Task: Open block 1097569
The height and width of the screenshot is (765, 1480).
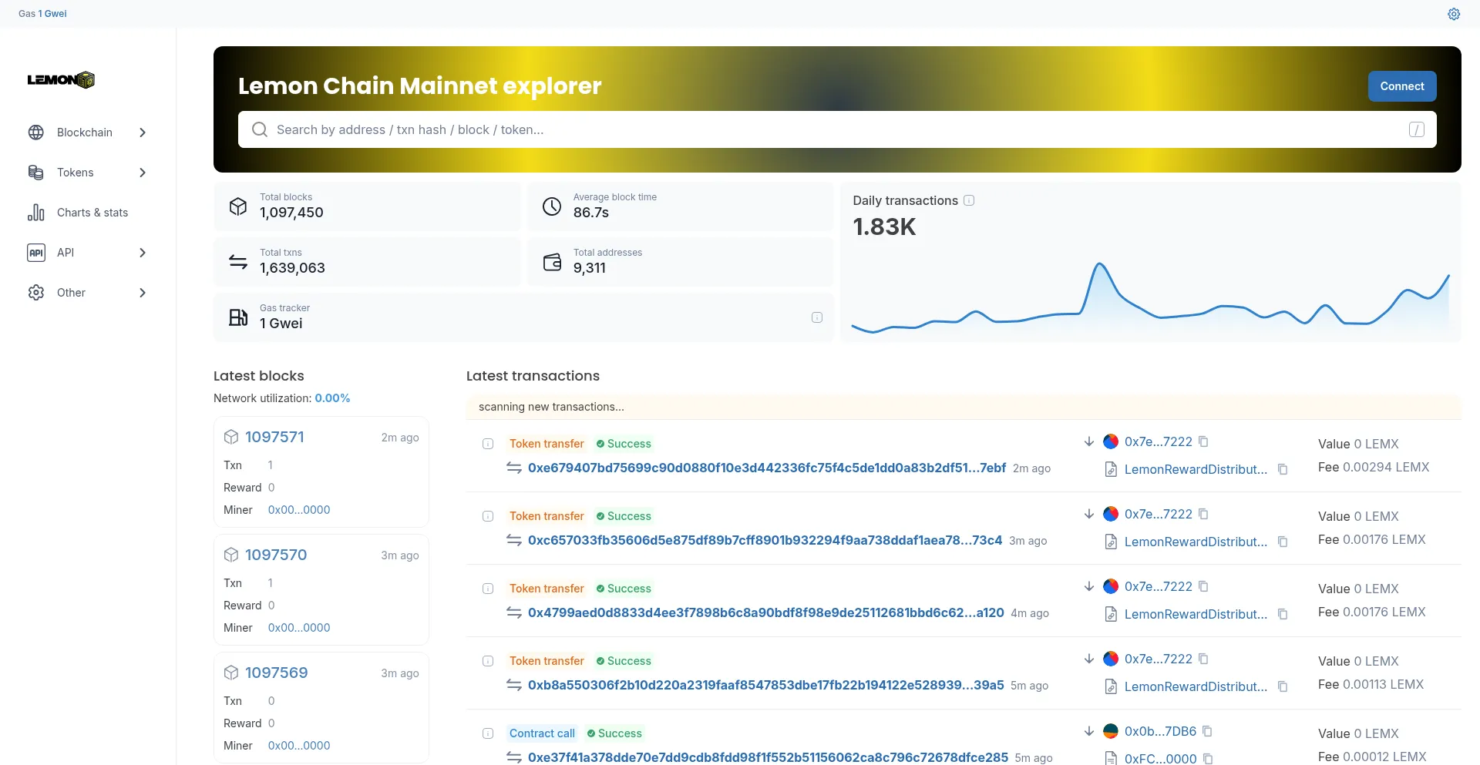Action: coord(276,673)
